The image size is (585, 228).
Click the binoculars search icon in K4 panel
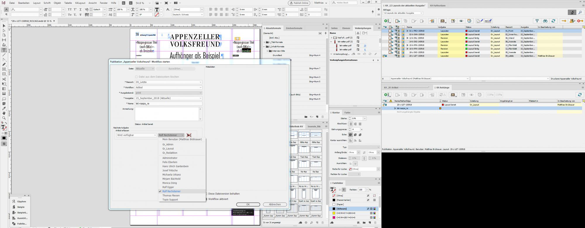(x=545, y=21)
